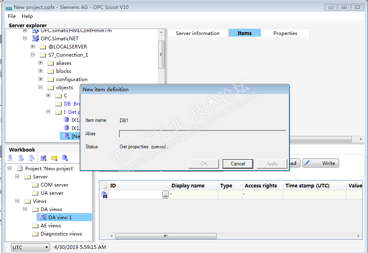This screenshot has height=253, width=368.
Task: Click the AE views folder icon
Action: (x=35, y=226)
